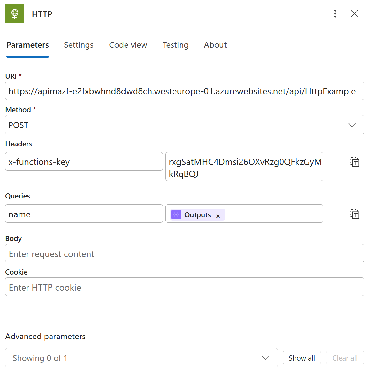The image size is (369, 373).
Task: Click the Clear all button
Action: coord(345,358)
